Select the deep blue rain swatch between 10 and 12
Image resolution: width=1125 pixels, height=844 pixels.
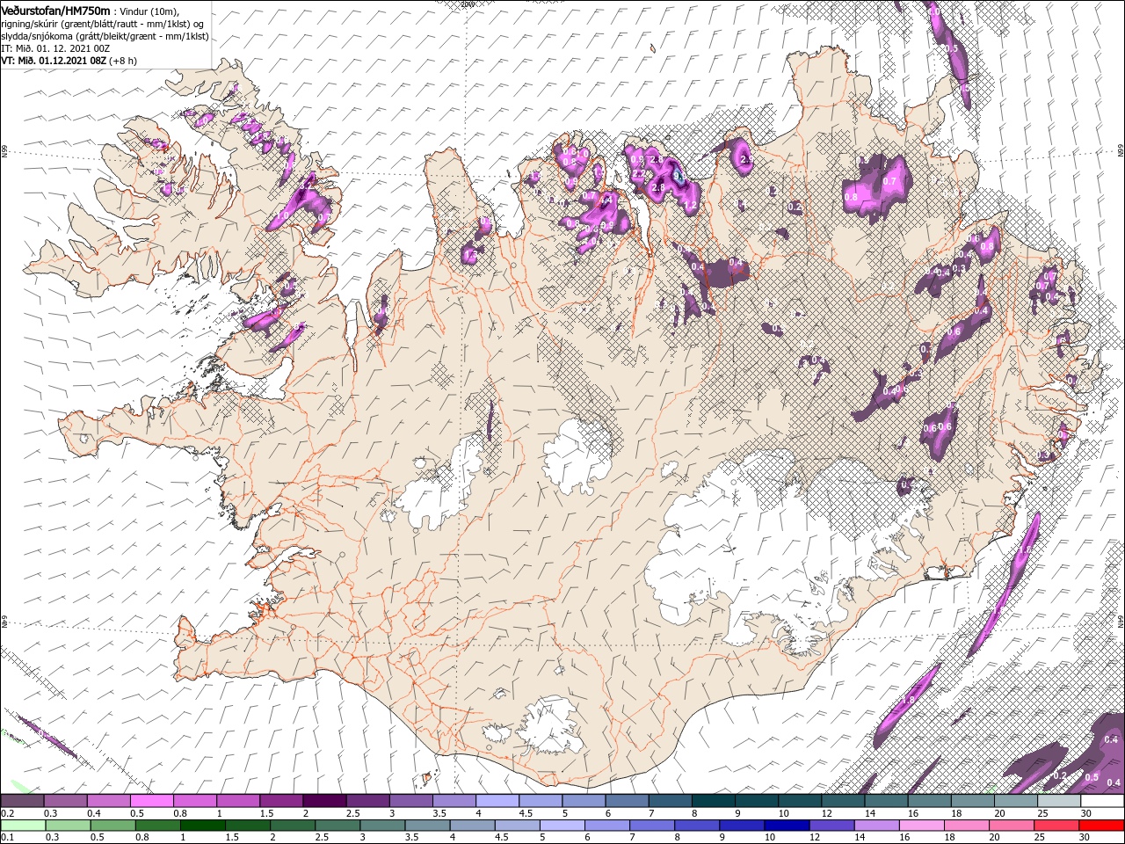[x=787, y=825]
